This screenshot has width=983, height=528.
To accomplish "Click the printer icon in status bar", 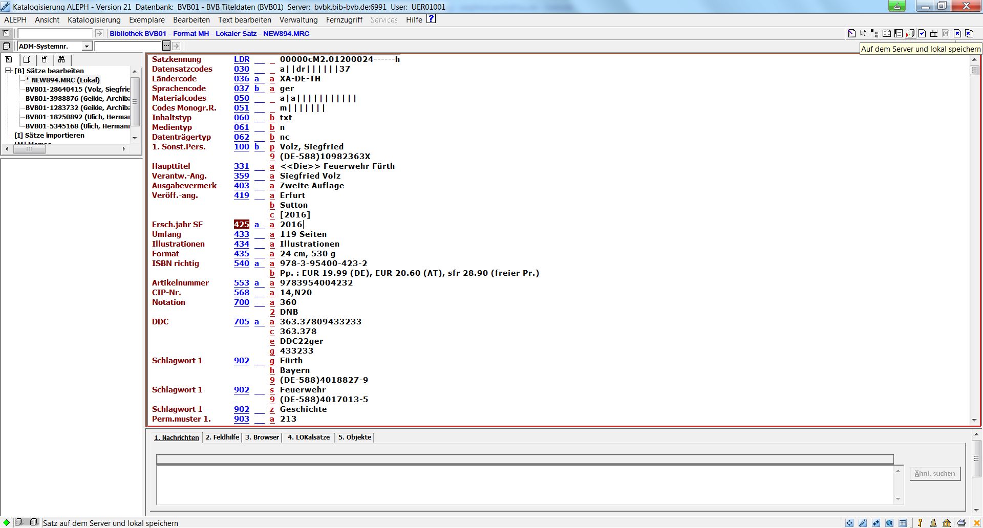I will (x=961, y=523).
